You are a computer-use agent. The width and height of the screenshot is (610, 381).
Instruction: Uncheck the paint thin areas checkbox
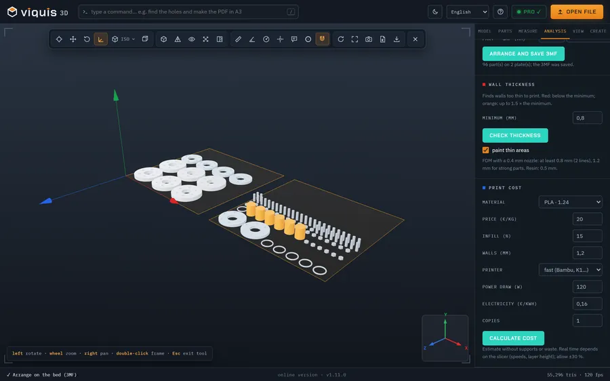485,151
